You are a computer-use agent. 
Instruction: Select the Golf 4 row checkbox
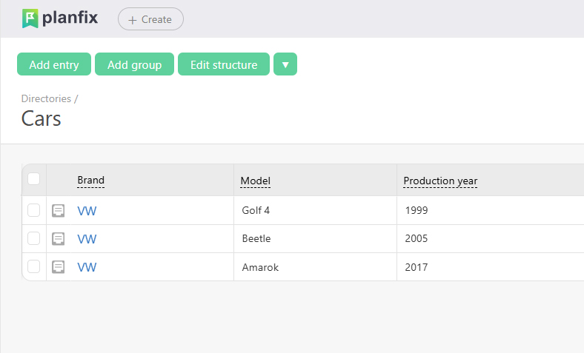coord(33,210)
